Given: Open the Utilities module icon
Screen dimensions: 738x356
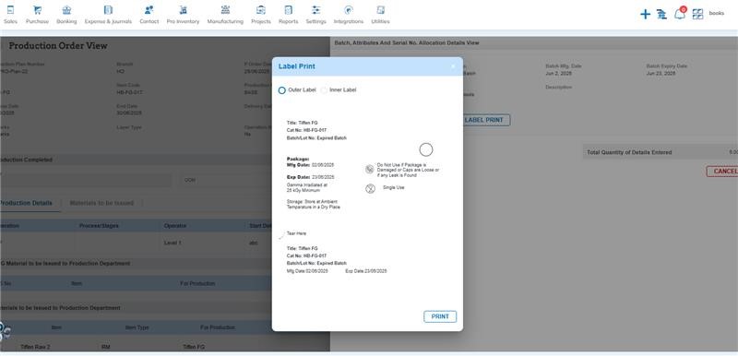Looking at the screenshot, I should [380, 10].
